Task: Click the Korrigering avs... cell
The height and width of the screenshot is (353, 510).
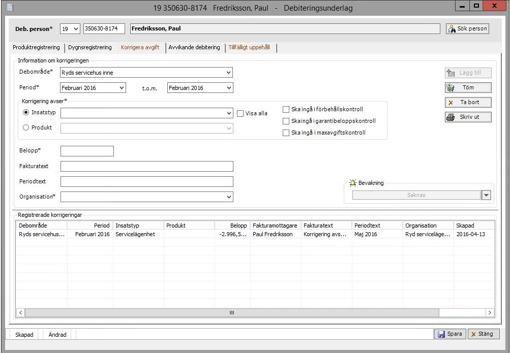Action: coord(326,234)
